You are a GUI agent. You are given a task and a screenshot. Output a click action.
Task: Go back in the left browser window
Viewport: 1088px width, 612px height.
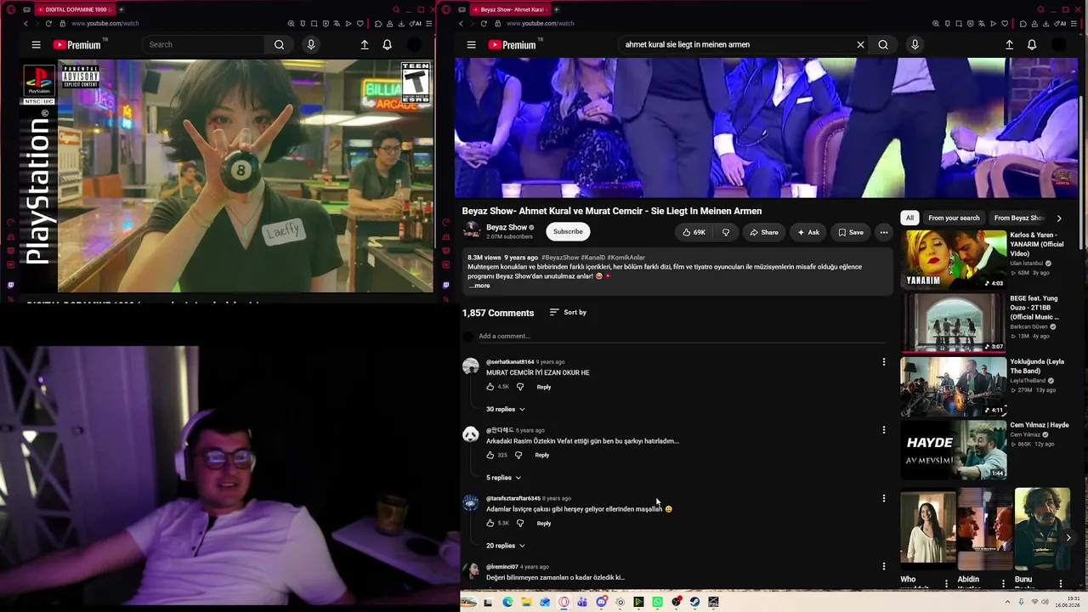coord(25,24)
